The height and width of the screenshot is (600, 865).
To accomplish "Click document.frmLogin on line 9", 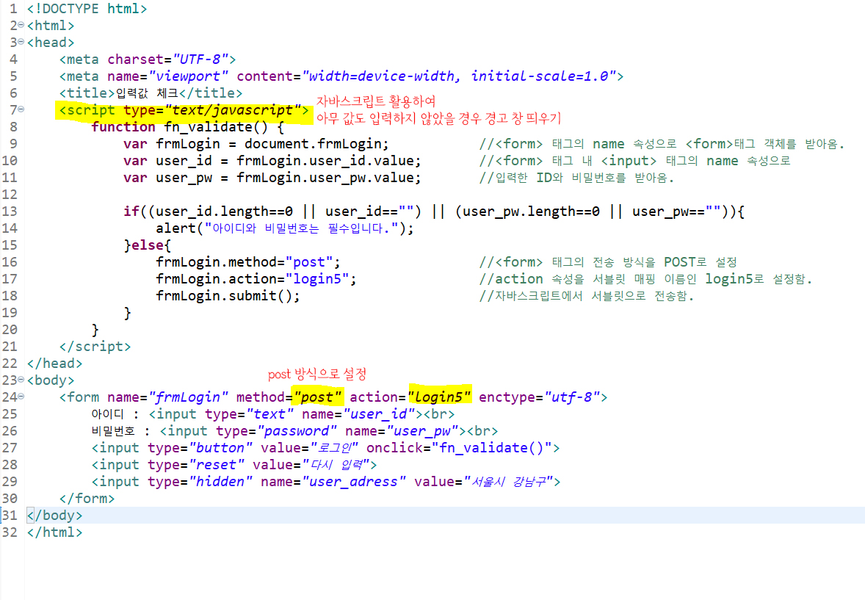I will 316,144.
